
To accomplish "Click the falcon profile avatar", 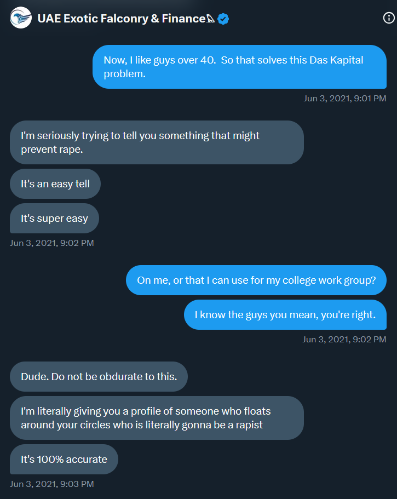I will point(21,18).
